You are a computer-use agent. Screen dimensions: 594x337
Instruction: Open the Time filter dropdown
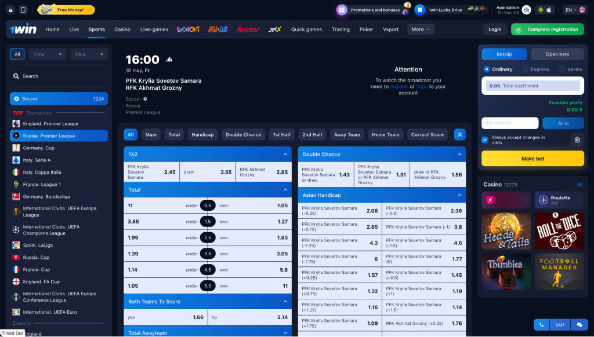tap(47, 54)
